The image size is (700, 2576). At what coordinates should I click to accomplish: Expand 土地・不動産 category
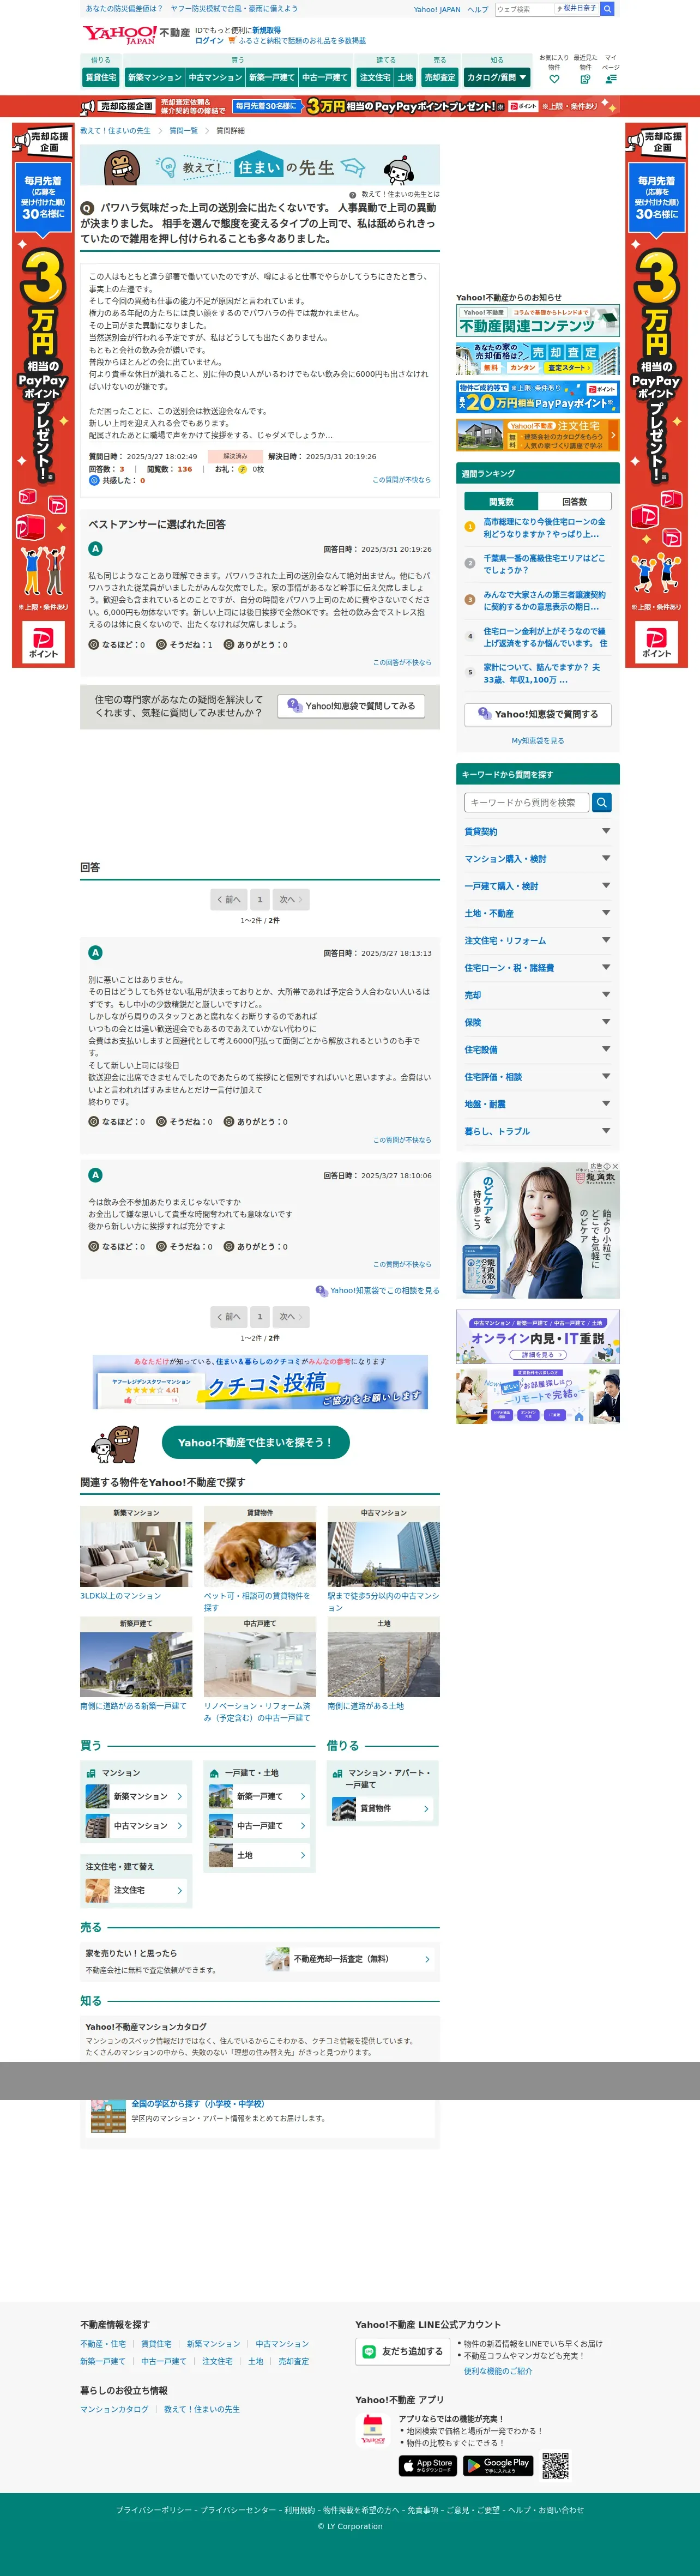pyautogui.click(x=538, y=913)
